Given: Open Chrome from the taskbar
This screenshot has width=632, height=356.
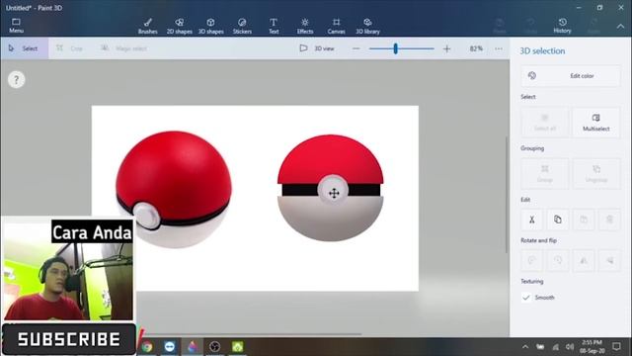Looking at the screenshot, I should pyautogui.click(x=147, y=347).
